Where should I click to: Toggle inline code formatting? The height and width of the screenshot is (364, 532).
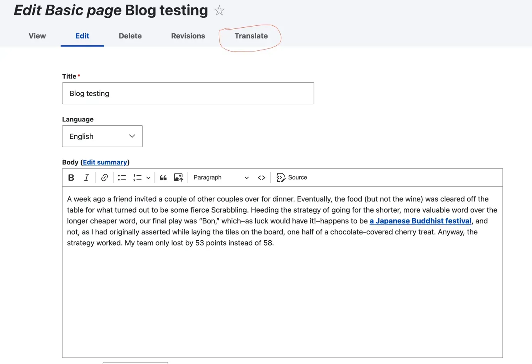tap(262, 178)
